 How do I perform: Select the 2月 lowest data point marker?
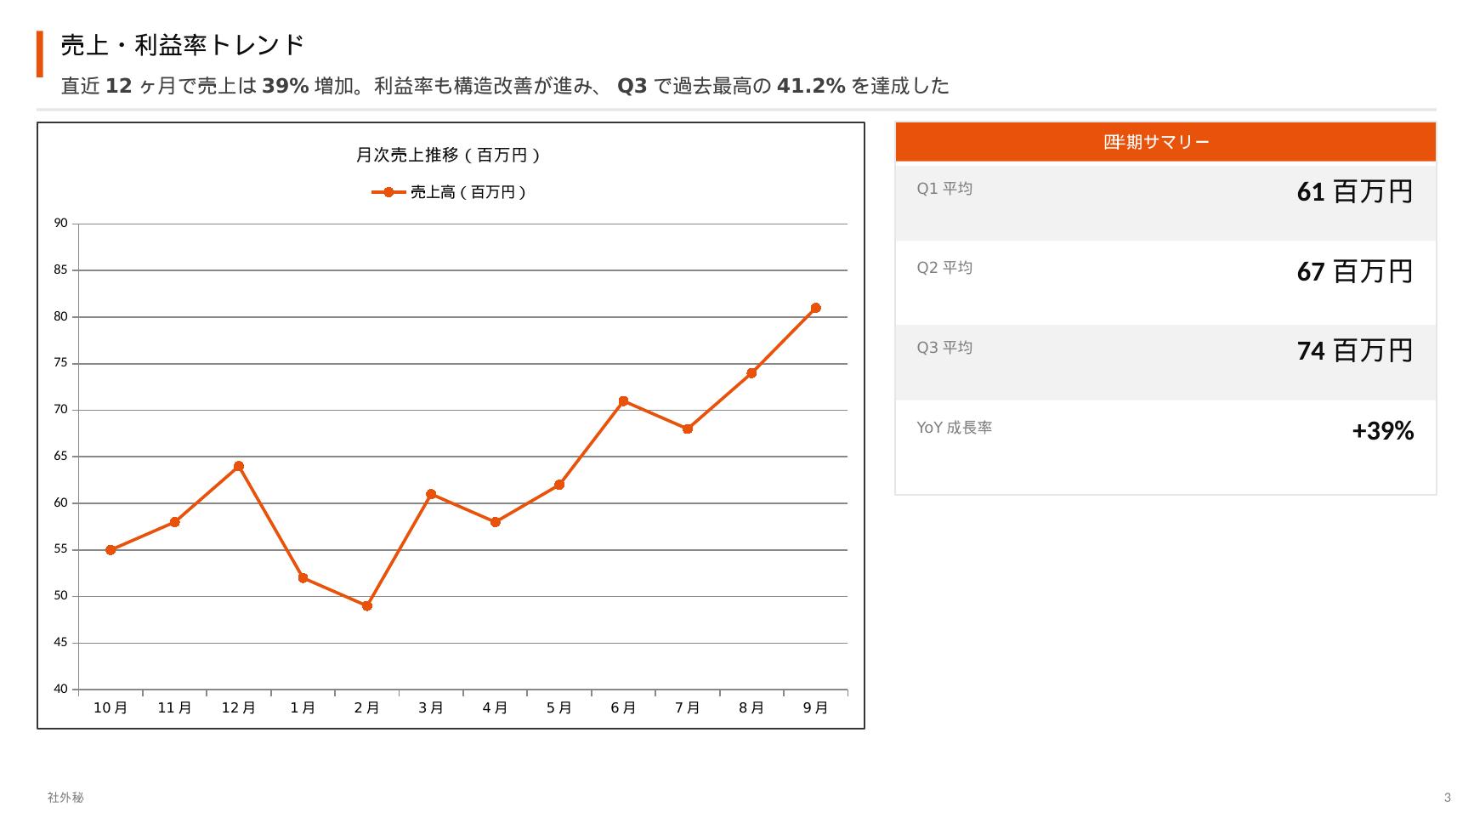[x=366, y=606]
